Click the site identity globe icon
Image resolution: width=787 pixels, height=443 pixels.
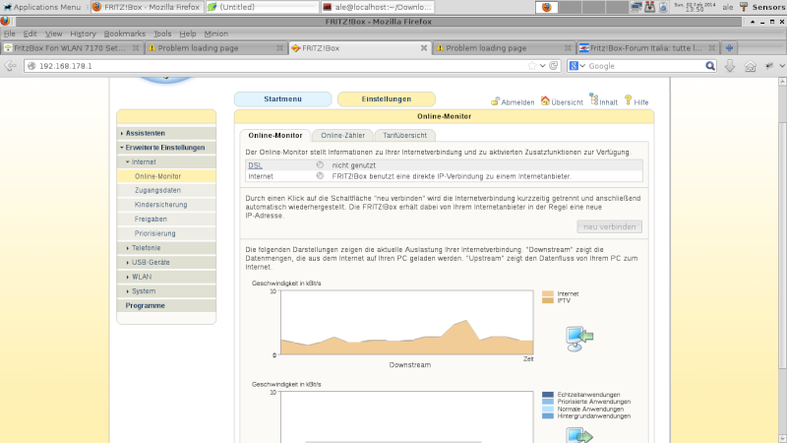click(31, 66)
